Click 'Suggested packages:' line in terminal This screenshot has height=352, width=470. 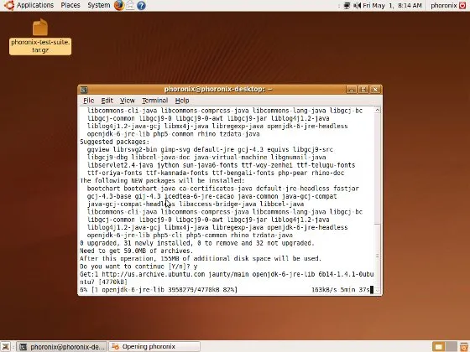(114, 142)
